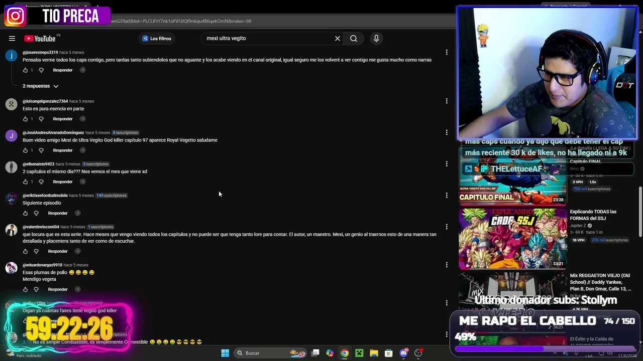Open options menu for @joserestrepo3319's comment
Screen dimensions: 643x361
click(x=447, y=52)
